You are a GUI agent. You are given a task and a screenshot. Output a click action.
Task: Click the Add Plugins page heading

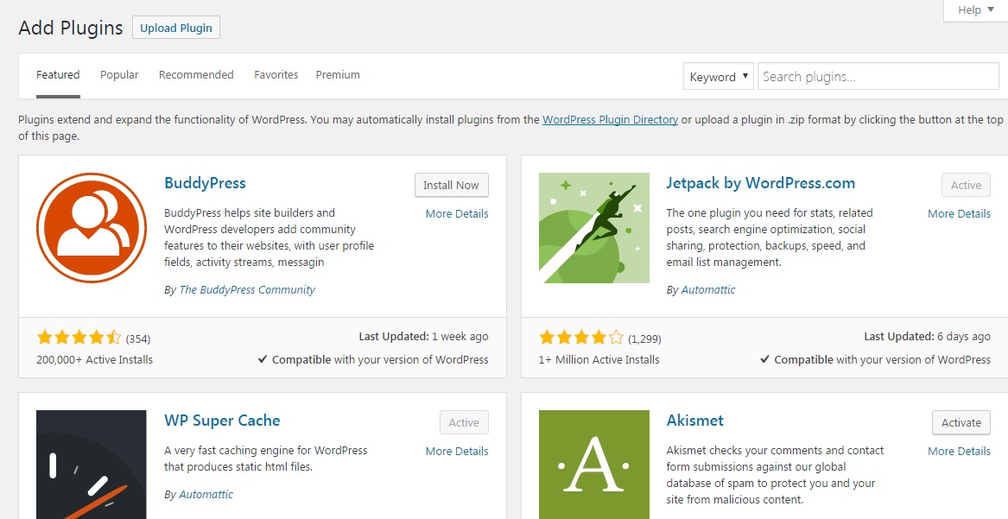coord(71,28)
